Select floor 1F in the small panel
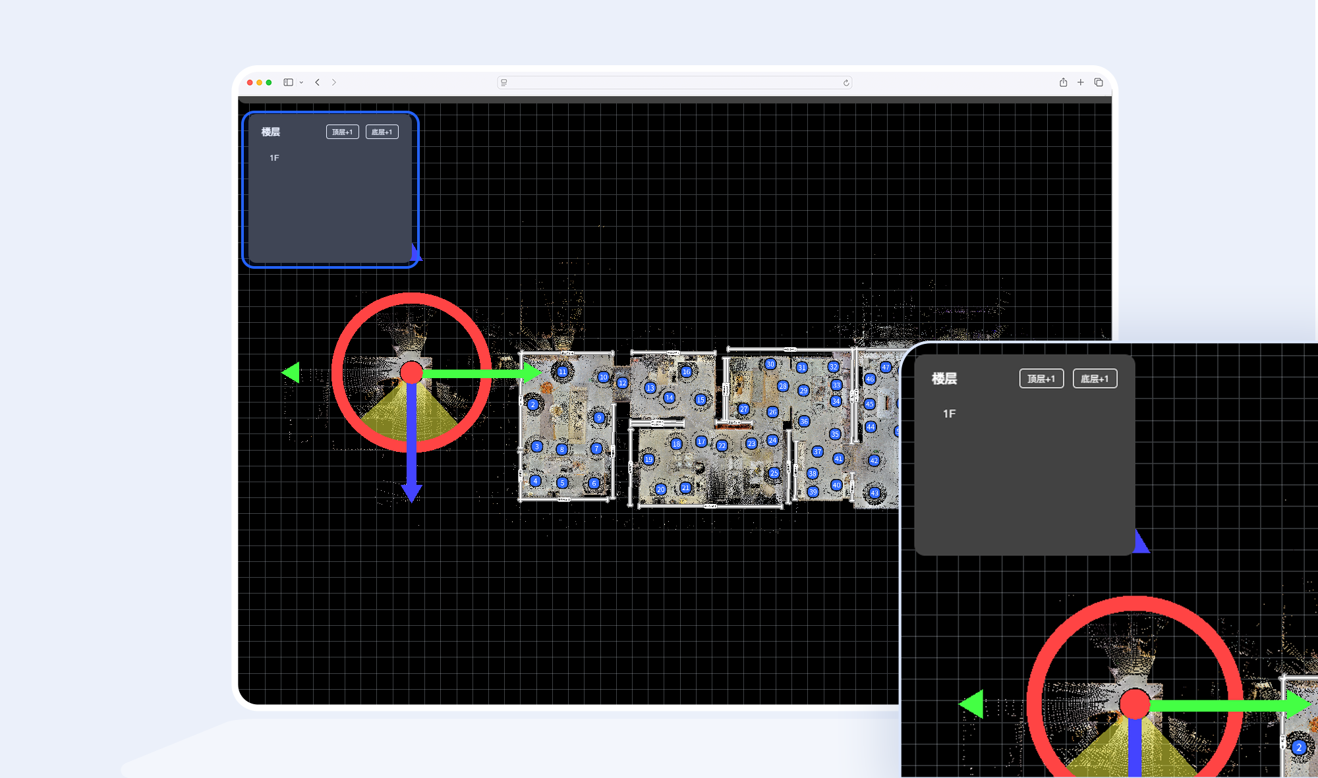The image size is (1318, 778). (x=274, y=158)
